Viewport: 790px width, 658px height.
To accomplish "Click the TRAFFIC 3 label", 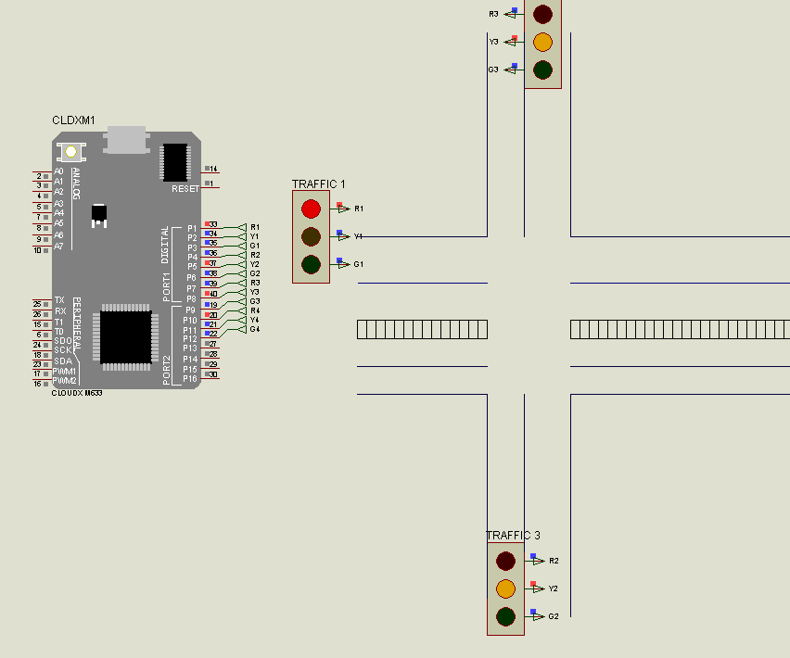I will pos(513,535).
